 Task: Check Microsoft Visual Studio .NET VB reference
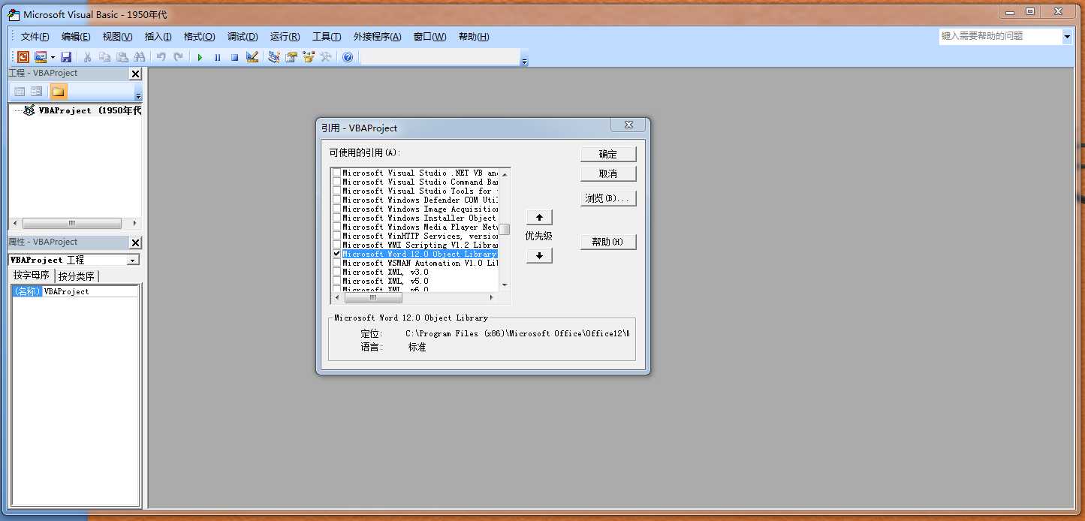pyautogui.click(x=336, y=173)
